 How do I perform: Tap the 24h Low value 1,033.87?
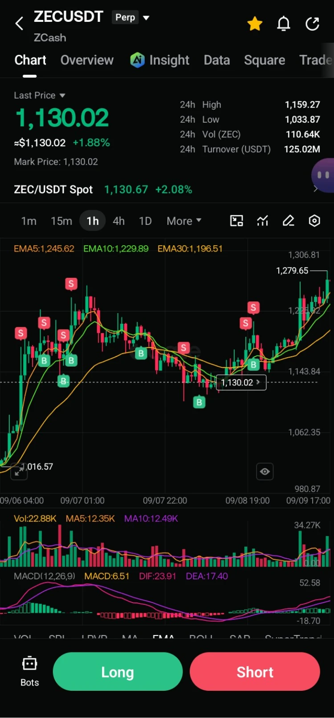(x=302, y=120)
